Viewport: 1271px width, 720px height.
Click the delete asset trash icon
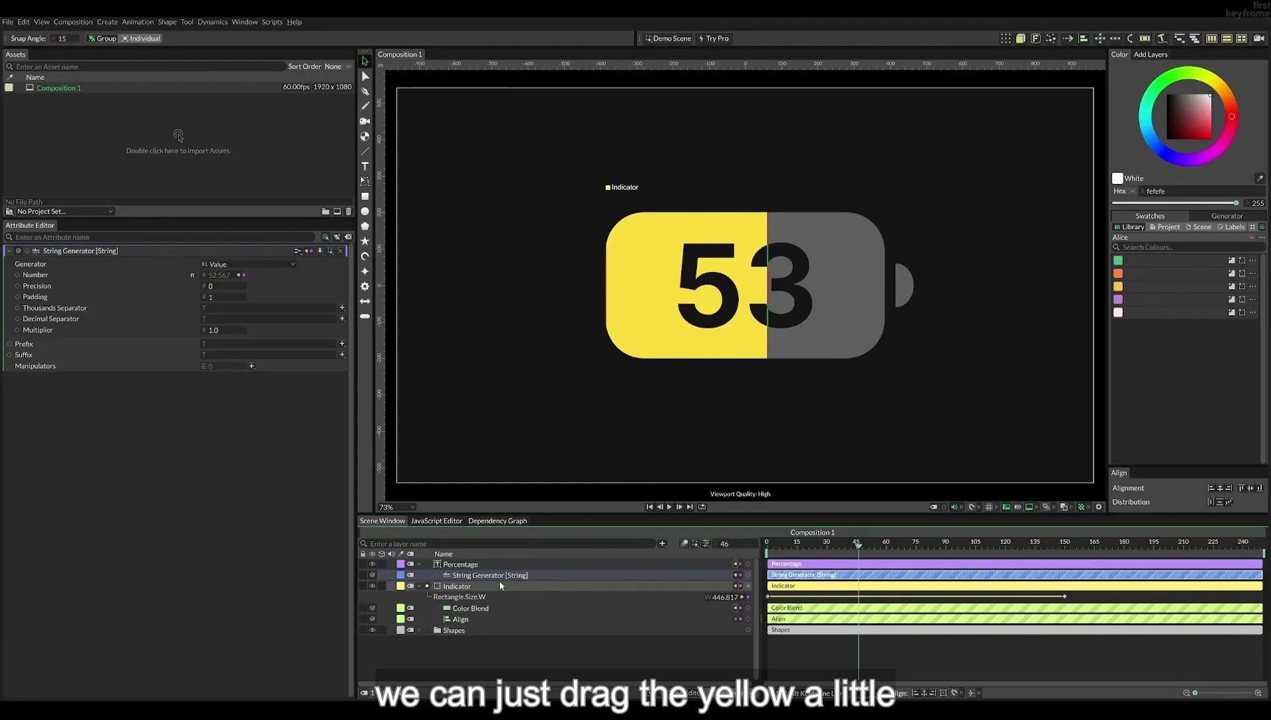pos(349,211)
